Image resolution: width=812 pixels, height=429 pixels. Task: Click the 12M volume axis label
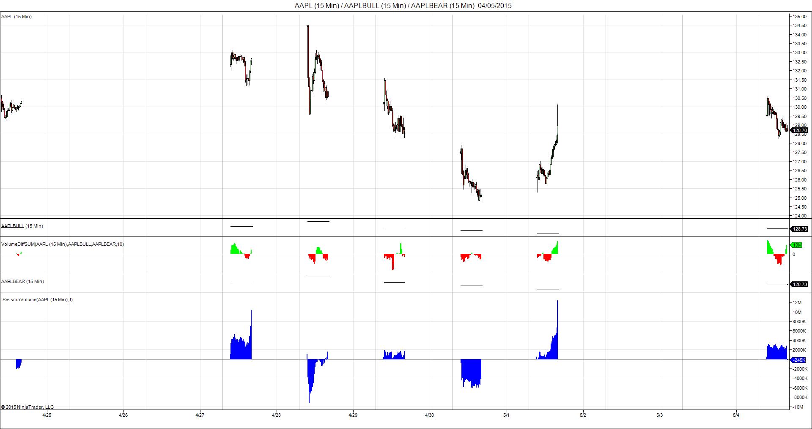797,302
